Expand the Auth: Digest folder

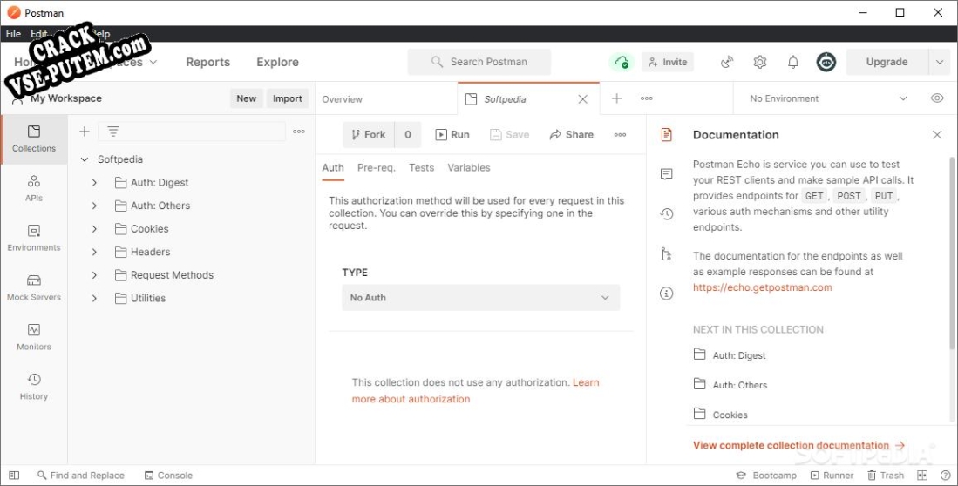[94, 183]
